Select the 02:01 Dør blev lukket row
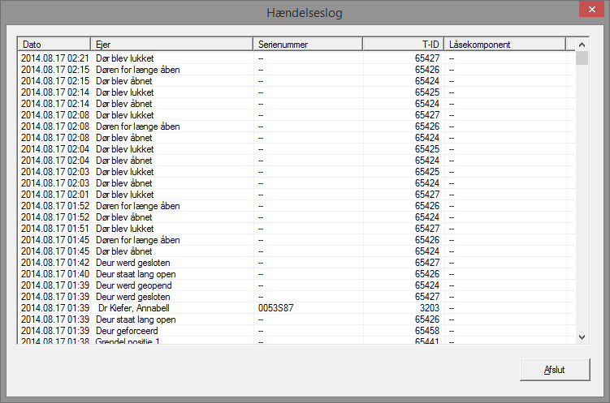Image resolution: width=610 pixels, height=403 pixels. point(124,195)
